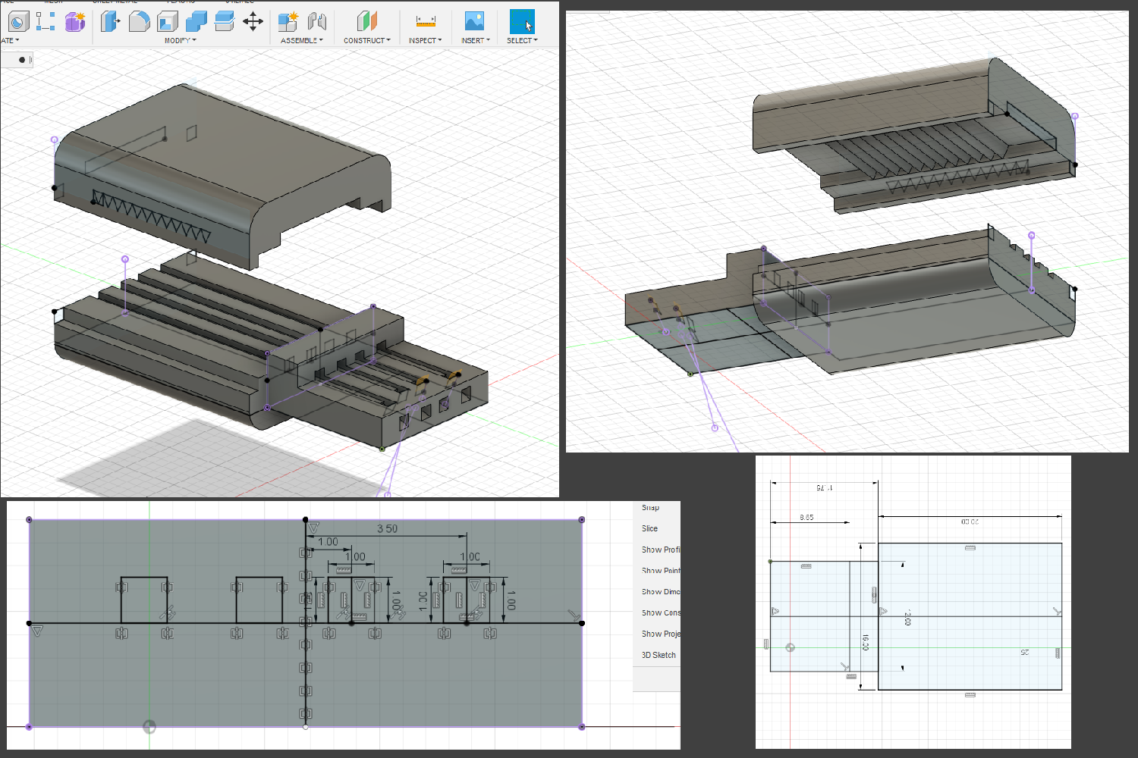
Task: Open the Fillet tool
Action: point(140,21)
